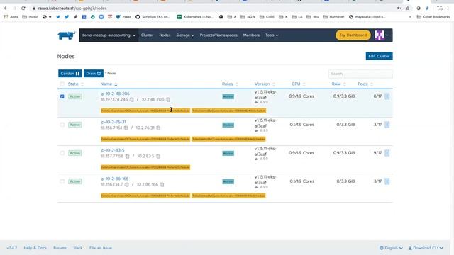Open the action menu for node ip-10-2-76-31

click(x=387, y=125)
